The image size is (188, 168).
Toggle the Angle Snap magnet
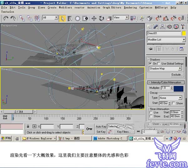coord(166,18)
